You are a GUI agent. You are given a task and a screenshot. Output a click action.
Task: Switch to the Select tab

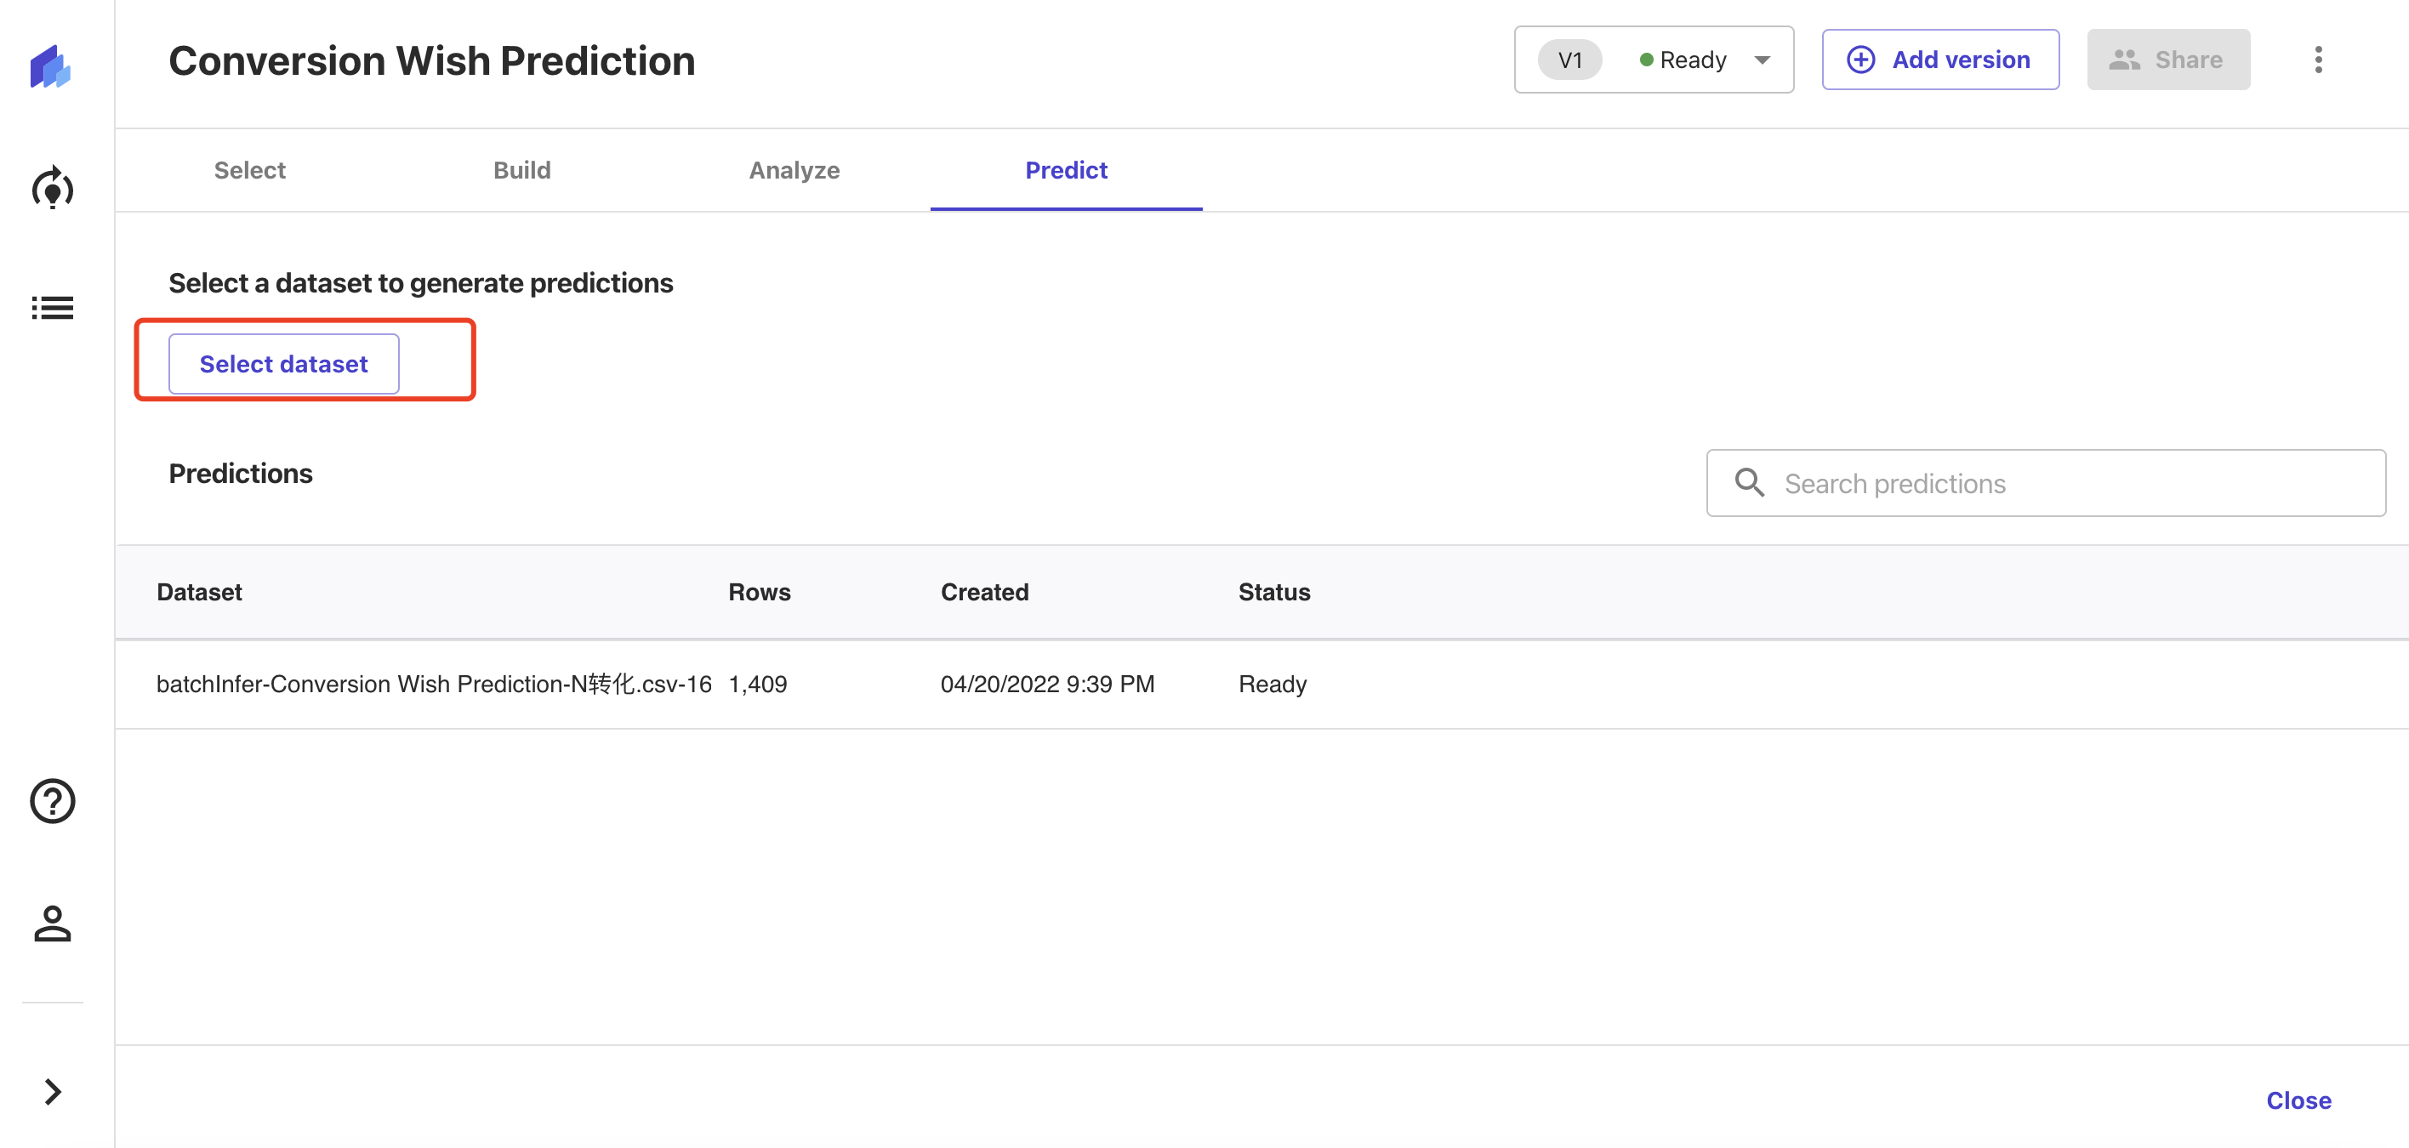point(250,171)
